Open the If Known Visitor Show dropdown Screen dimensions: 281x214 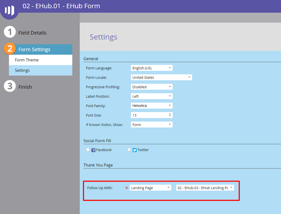151,125
